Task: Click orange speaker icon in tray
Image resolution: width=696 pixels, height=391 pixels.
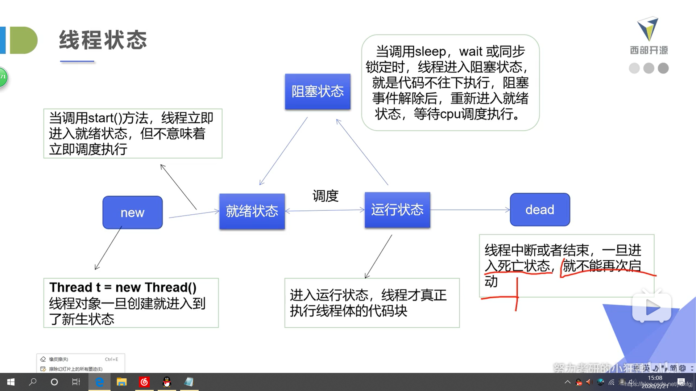Action: click(x=589, y=382)
